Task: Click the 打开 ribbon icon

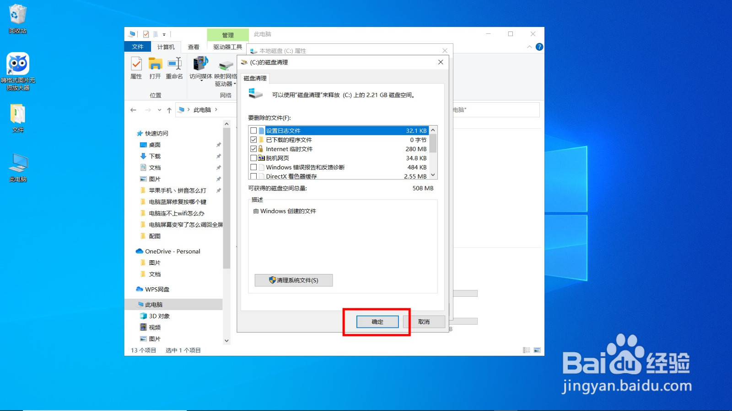Action: click(155, 68)
